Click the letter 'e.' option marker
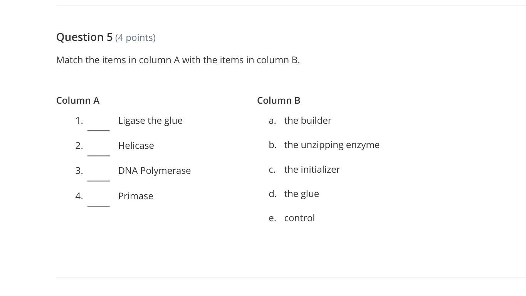This screenshot has width=526, height=296. tap(272, 218)
